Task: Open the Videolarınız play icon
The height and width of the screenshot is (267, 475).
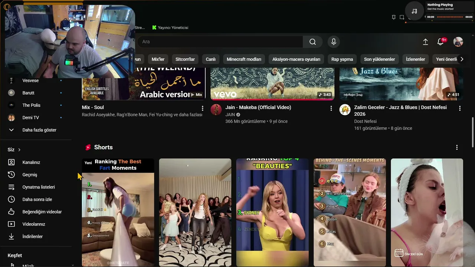Action: (12, 224)
